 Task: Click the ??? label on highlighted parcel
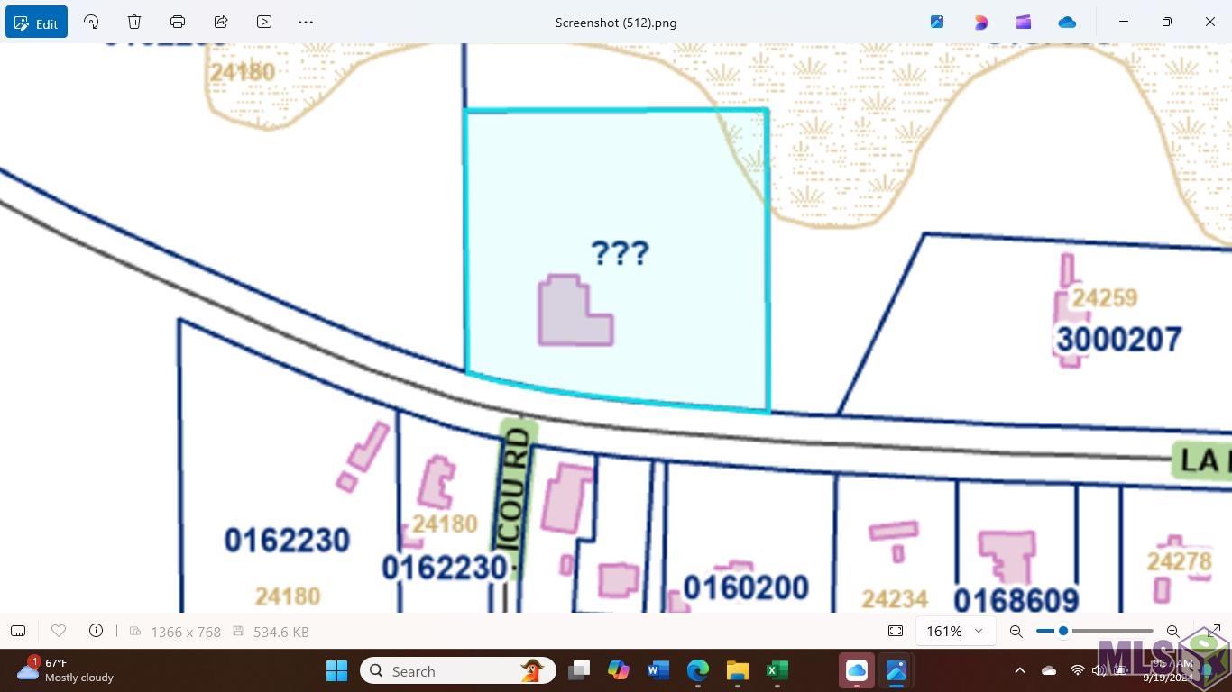(x=621, y=252)
